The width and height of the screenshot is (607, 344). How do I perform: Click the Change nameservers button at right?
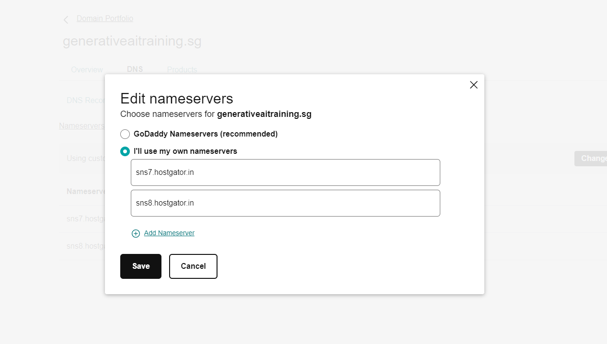tap(591, 159)
